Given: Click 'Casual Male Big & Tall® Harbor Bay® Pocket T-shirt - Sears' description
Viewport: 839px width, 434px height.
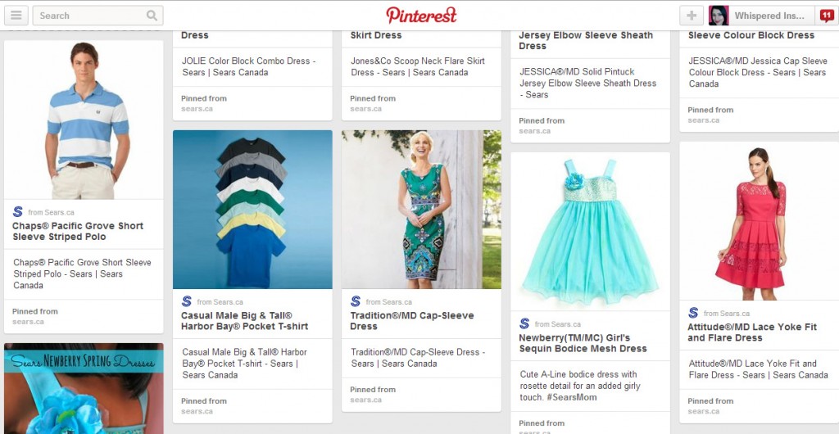Looking at the screenshot, I should point(244,364).
